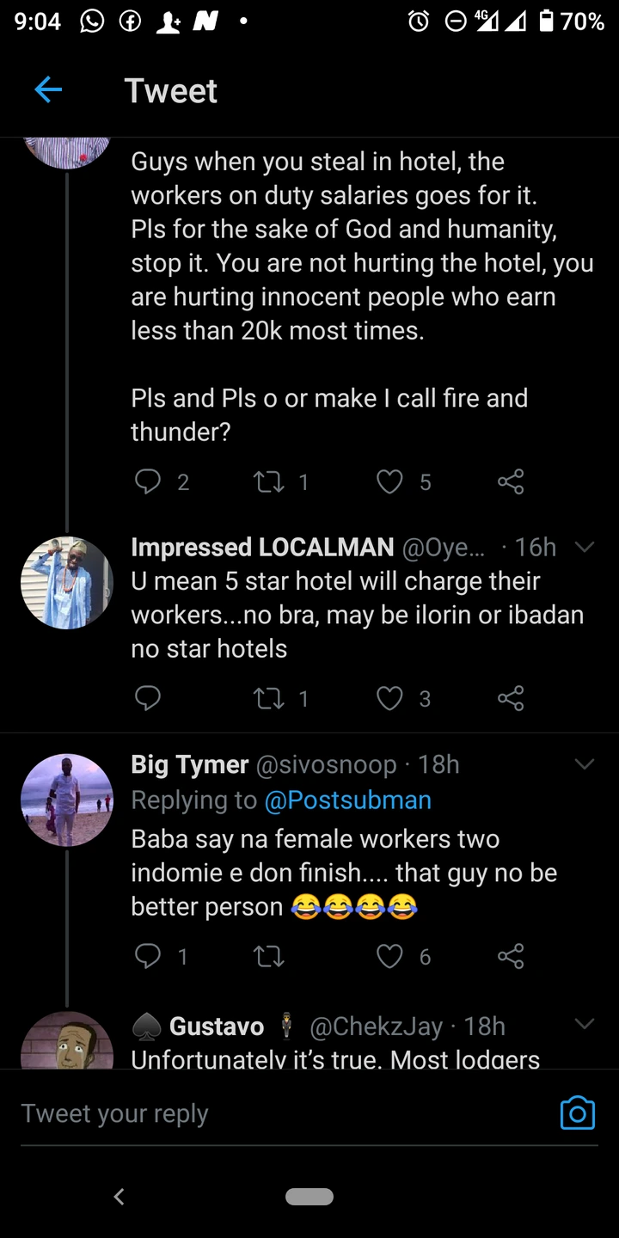Expand options chevron on Big Tymer's tweet
The image size is (619, 1238).
pos(585,764)
